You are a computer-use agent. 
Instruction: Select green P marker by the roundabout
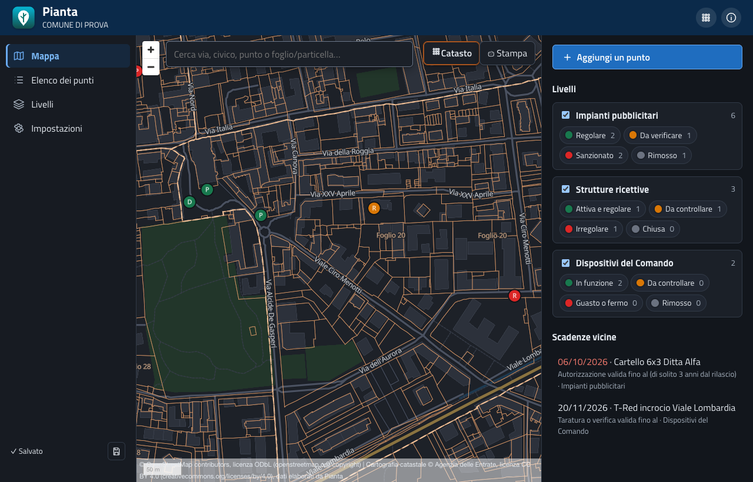point(261,215)
